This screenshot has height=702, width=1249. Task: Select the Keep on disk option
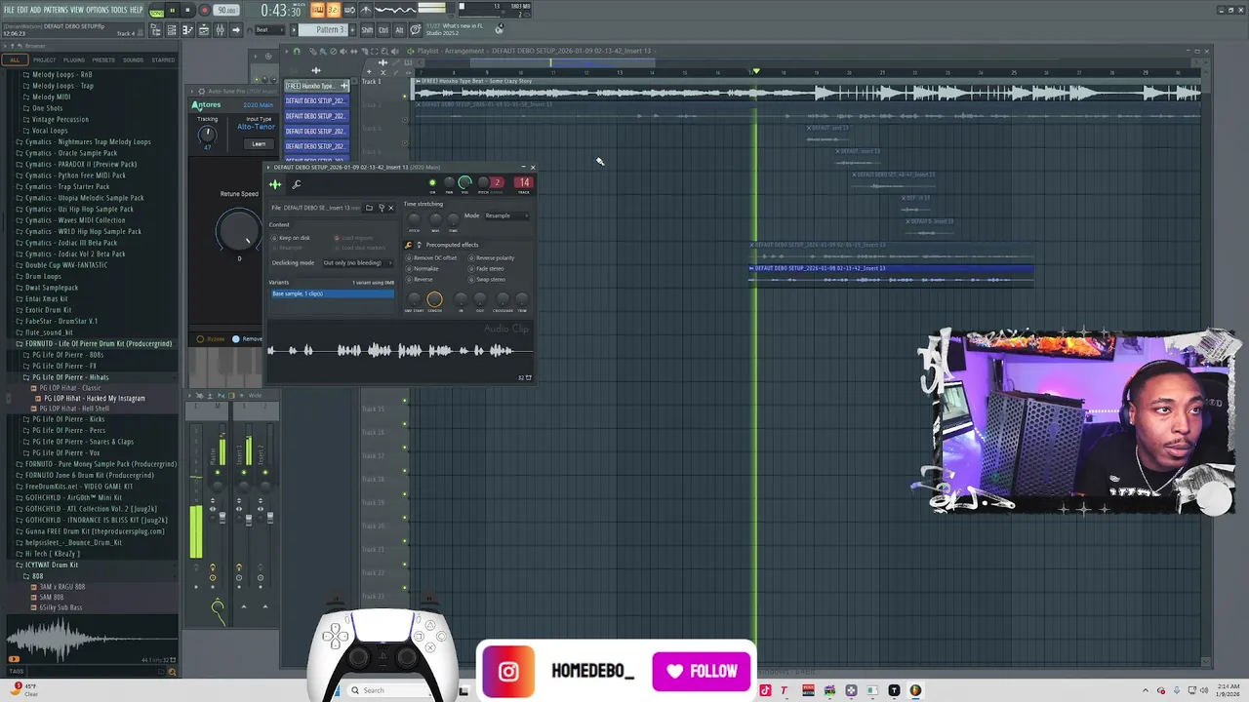(x=274, y=238)
